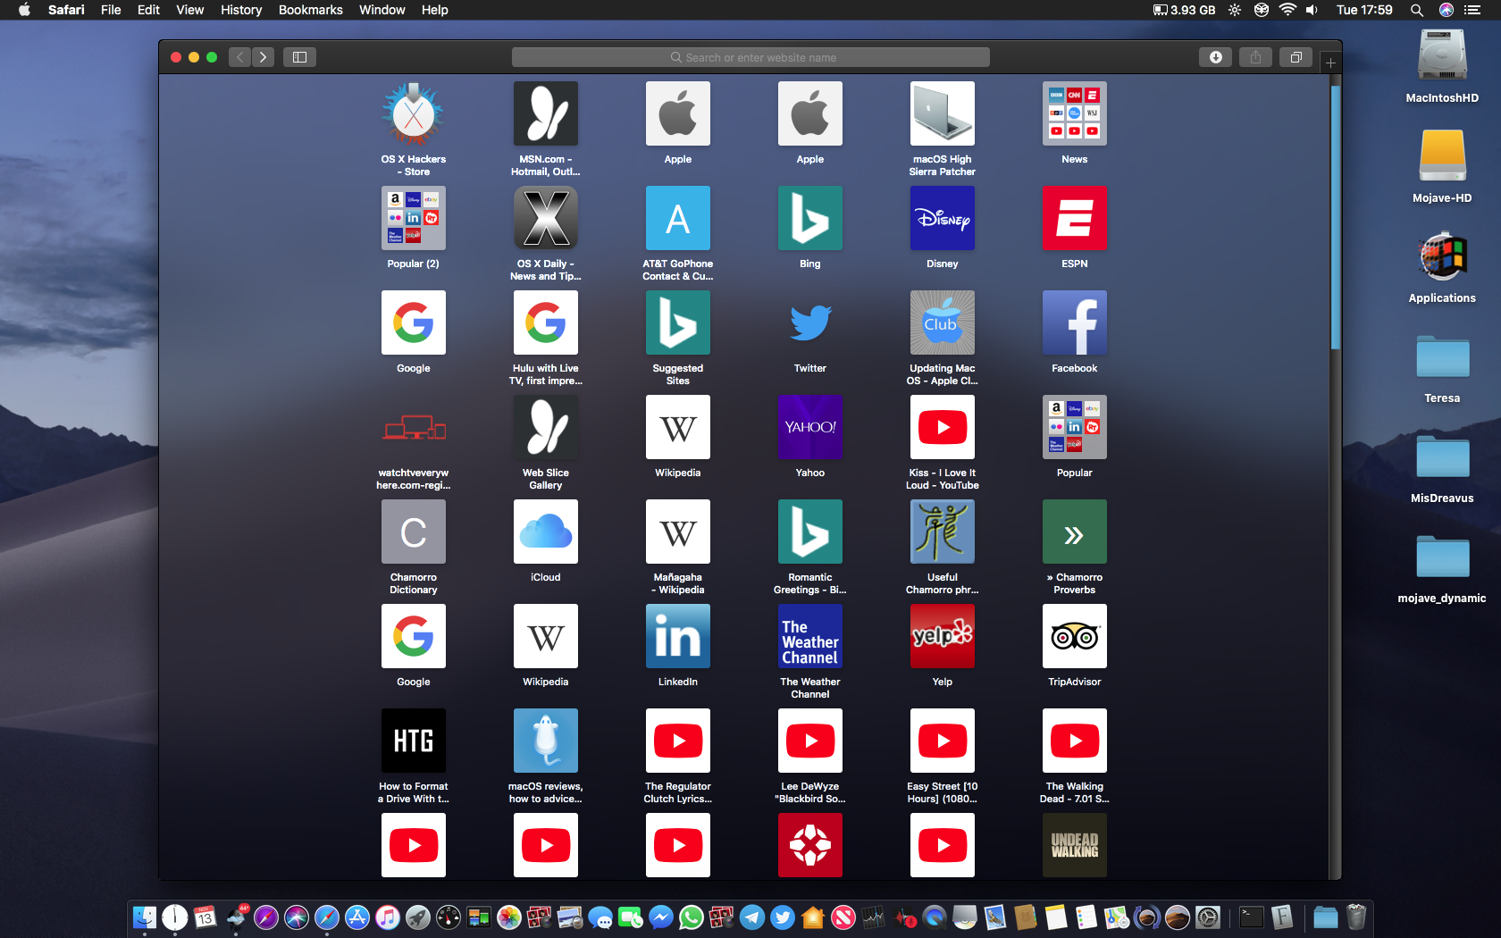
Task: Open the Twitter favorite in Safari
Action: pos(810,322)
